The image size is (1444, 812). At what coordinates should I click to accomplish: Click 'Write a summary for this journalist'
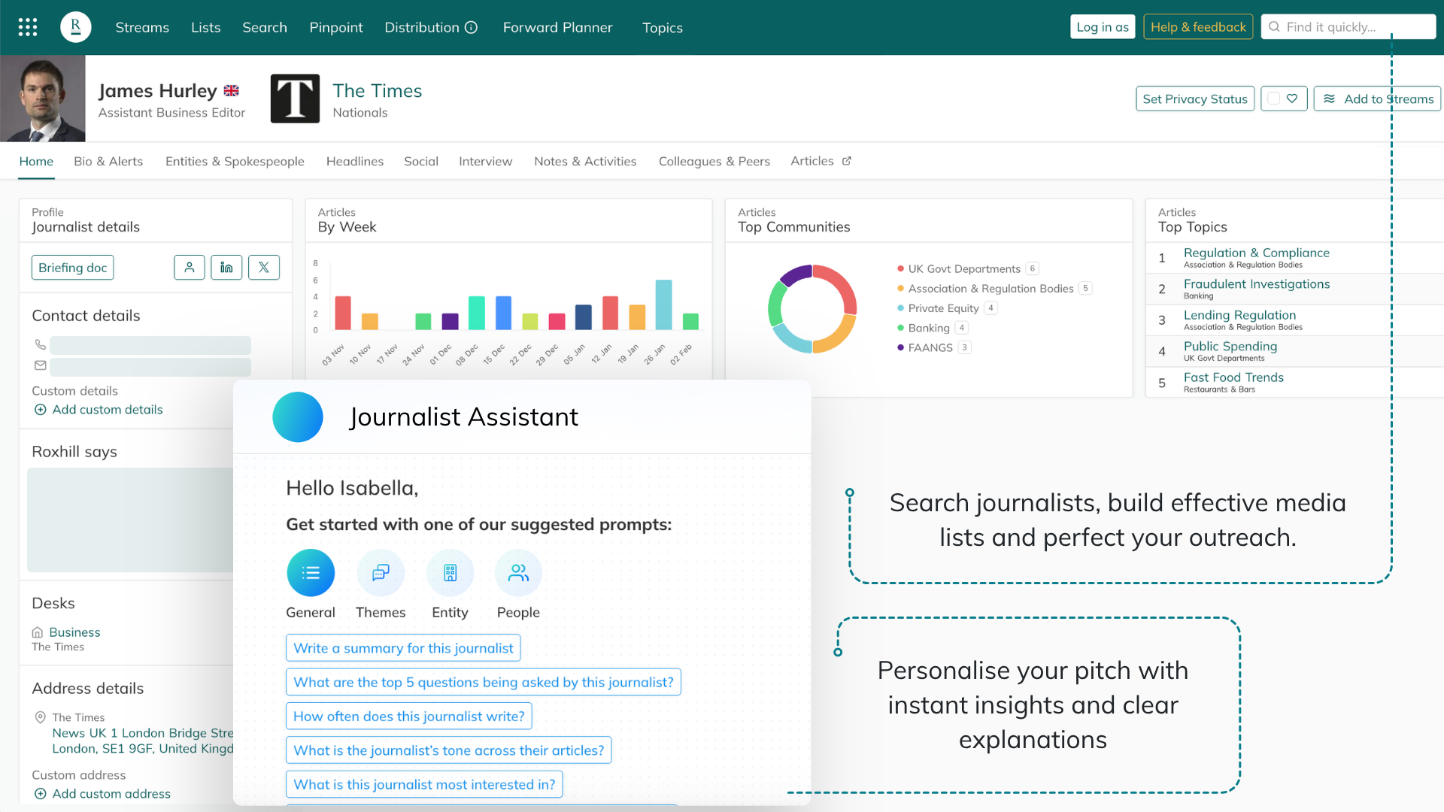pyautogui.click(x=403, y=648)
